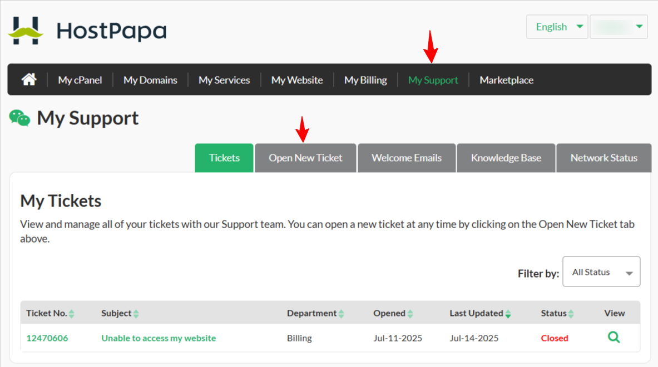Go to My cPanel menu
658x367 pixels.
[x=80, y=80]
